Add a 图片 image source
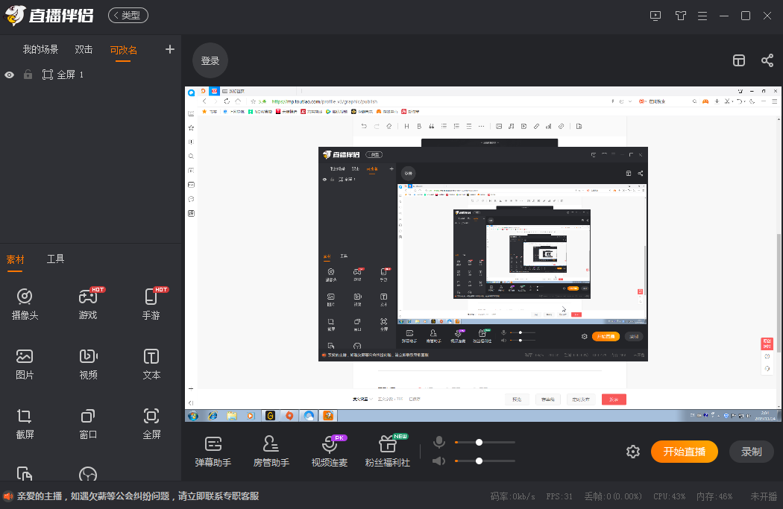 (25, 364)
